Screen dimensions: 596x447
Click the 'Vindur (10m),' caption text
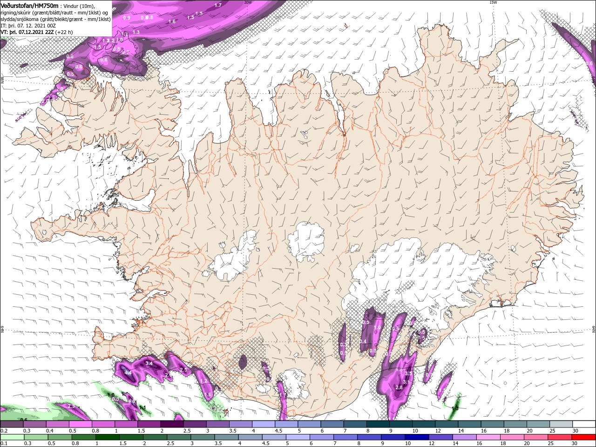click(79, 6)
